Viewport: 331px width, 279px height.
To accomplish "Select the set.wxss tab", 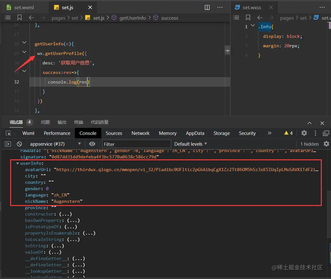I will pyautogui.click(x=252, y=7).
